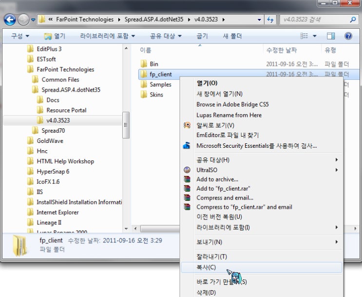Click the 열기 toolbar button
This screenshot has height=297, width=362.
click(x=55, y=36)
